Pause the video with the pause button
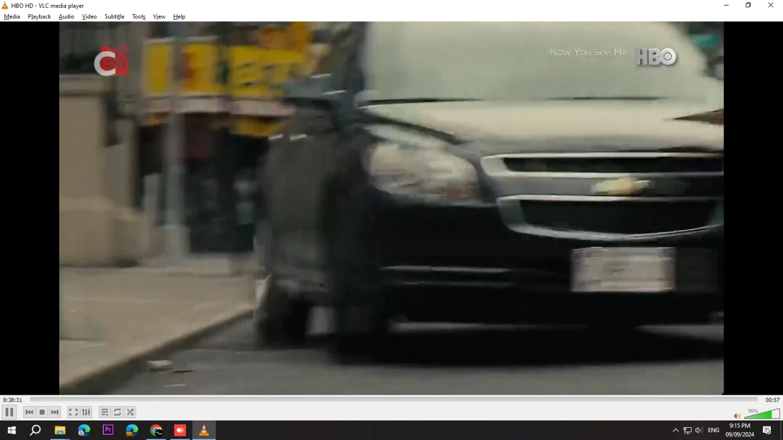 9,412
